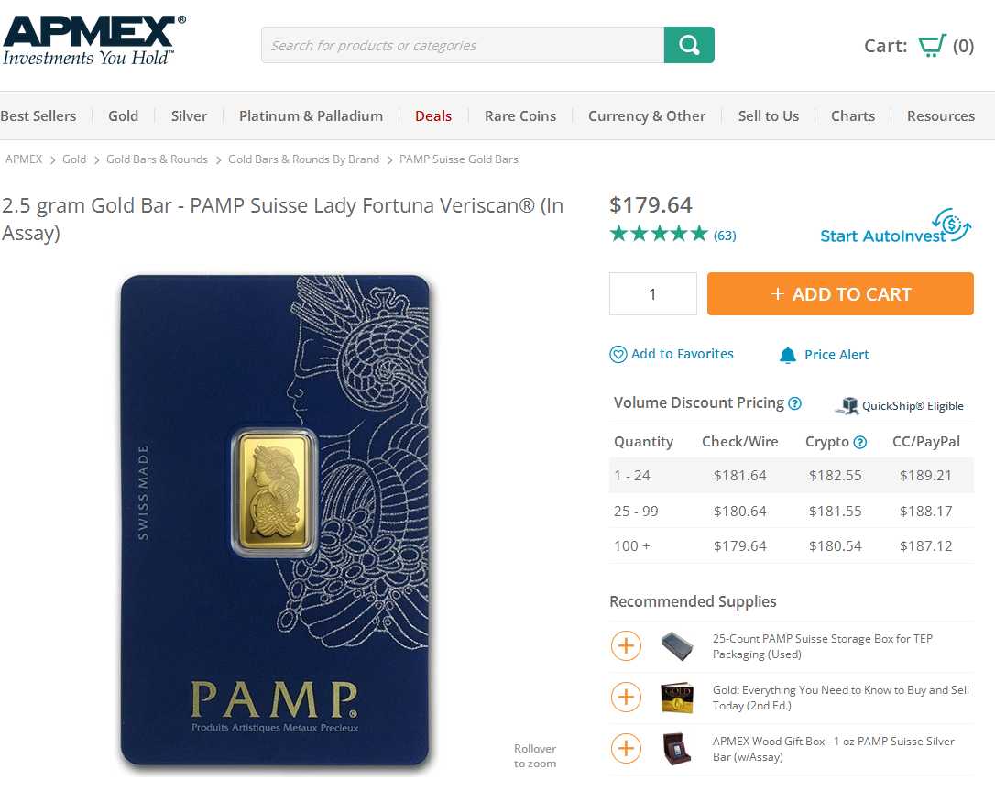Open the shopping cart icon
This screenshot has height=792, width=995.
point(932,46)
